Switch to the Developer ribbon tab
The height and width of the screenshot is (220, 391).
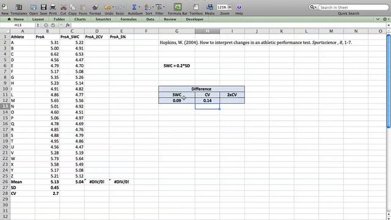point(194,19)
